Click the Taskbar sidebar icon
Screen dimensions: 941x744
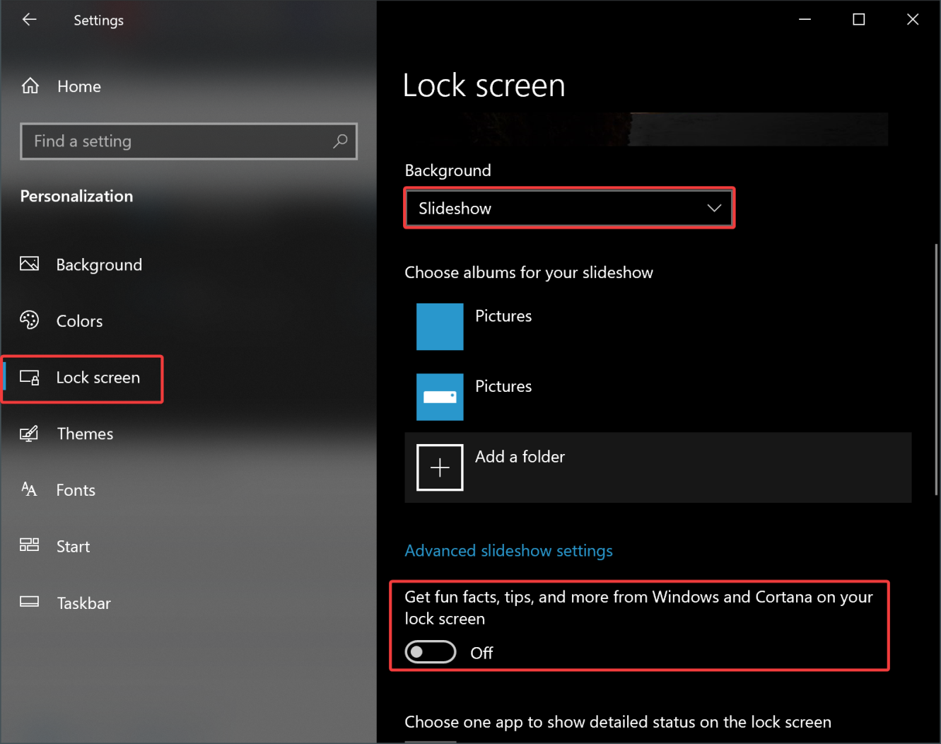pyautogui.click(x=29, y=603)
